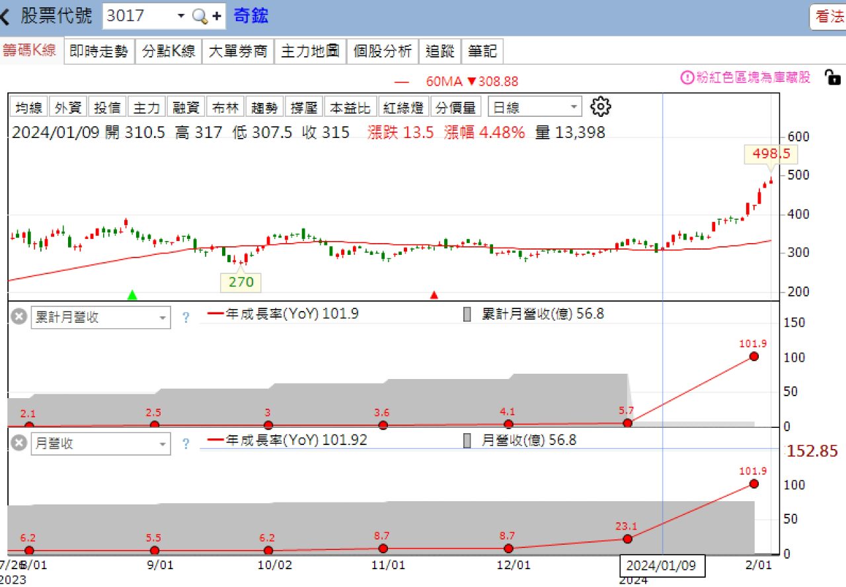Click the red triangle marker on the chart
This screenshot has width=846, height=587.
point(434,294)
